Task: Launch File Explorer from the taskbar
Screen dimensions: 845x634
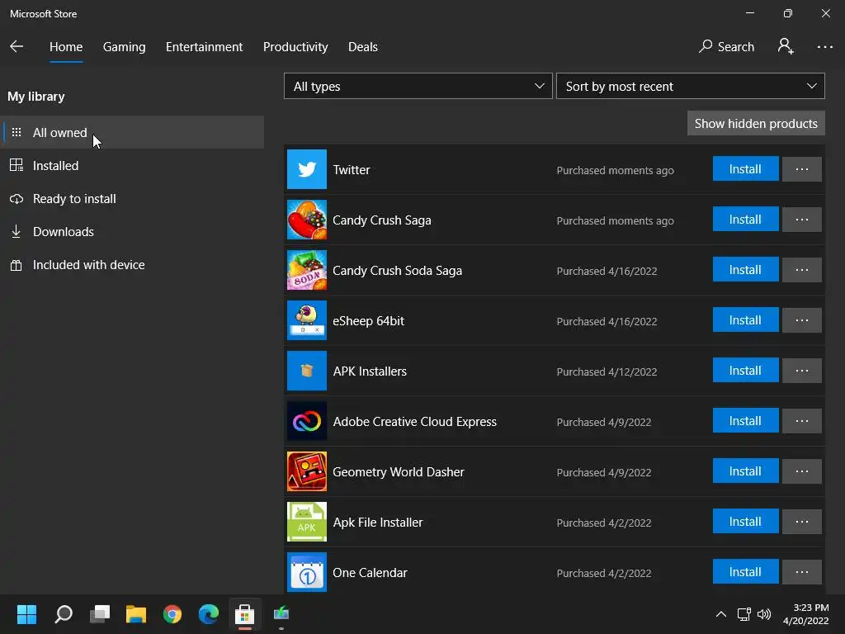Action: (x=136, y=613)
